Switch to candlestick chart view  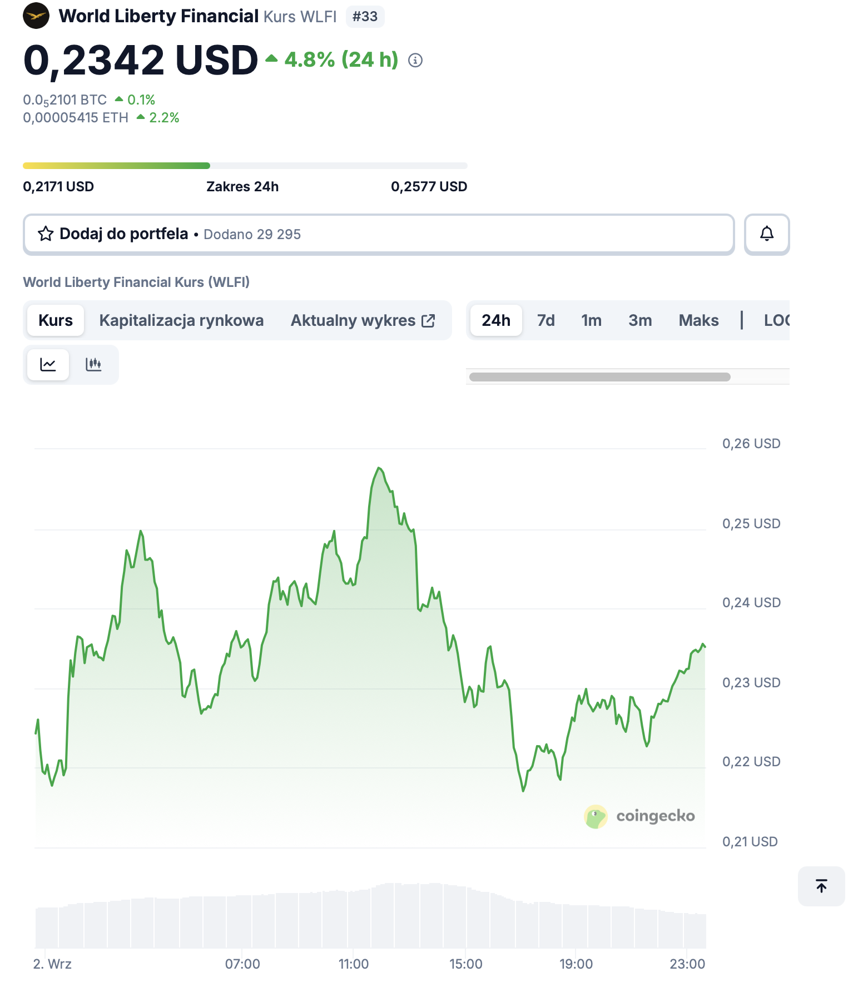click(x=93, y=365)
